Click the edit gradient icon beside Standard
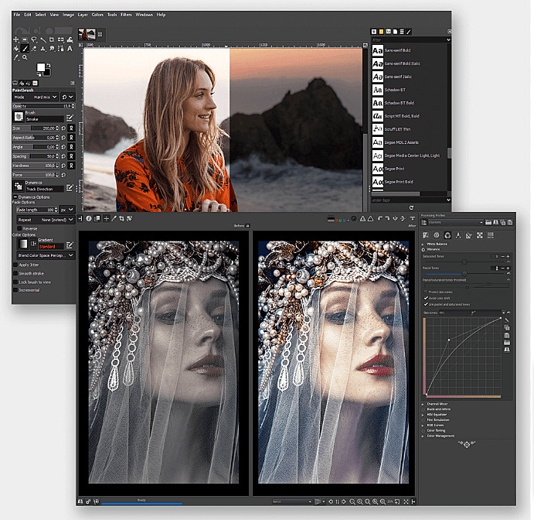534x520 pixels. (70, 244)
